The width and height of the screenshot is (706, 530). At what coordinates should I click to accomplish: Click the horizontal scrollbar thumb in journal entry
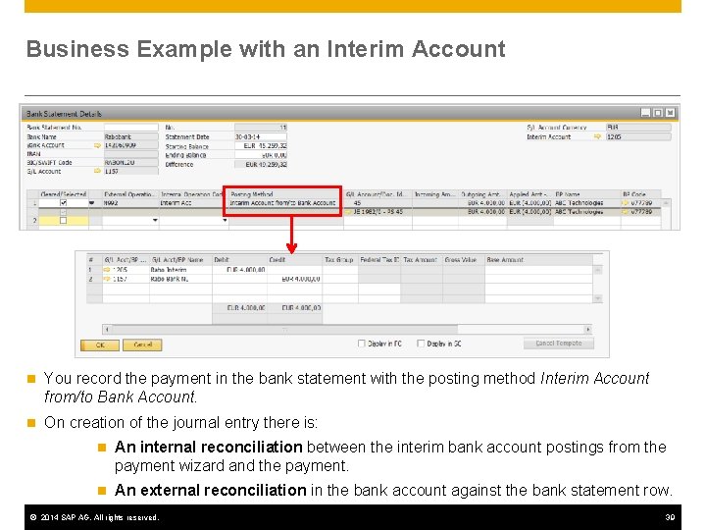(x=284, y=330)
